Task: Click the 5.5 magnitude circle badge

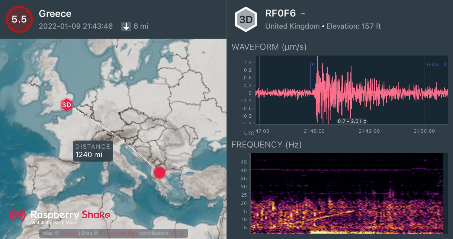Action: click(x=19, y=19)
